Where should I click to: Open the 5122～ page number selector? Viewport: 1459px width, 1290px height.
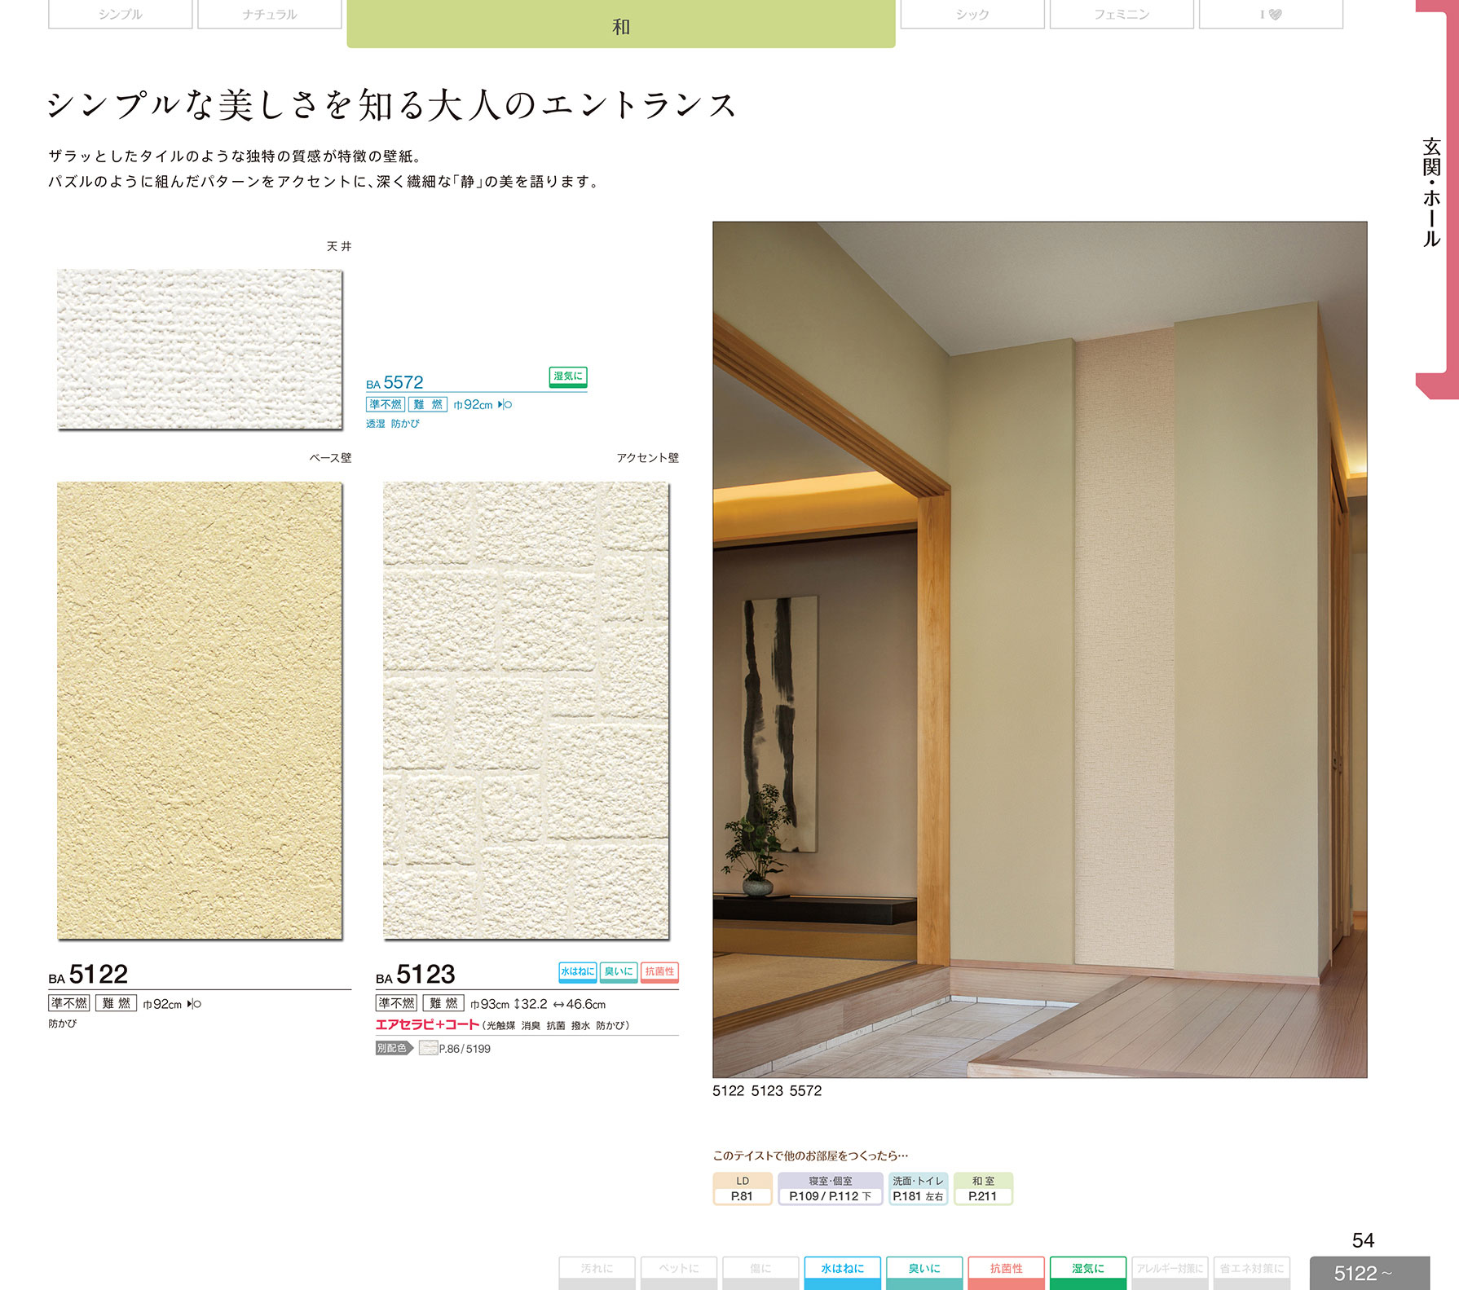1369,1273
